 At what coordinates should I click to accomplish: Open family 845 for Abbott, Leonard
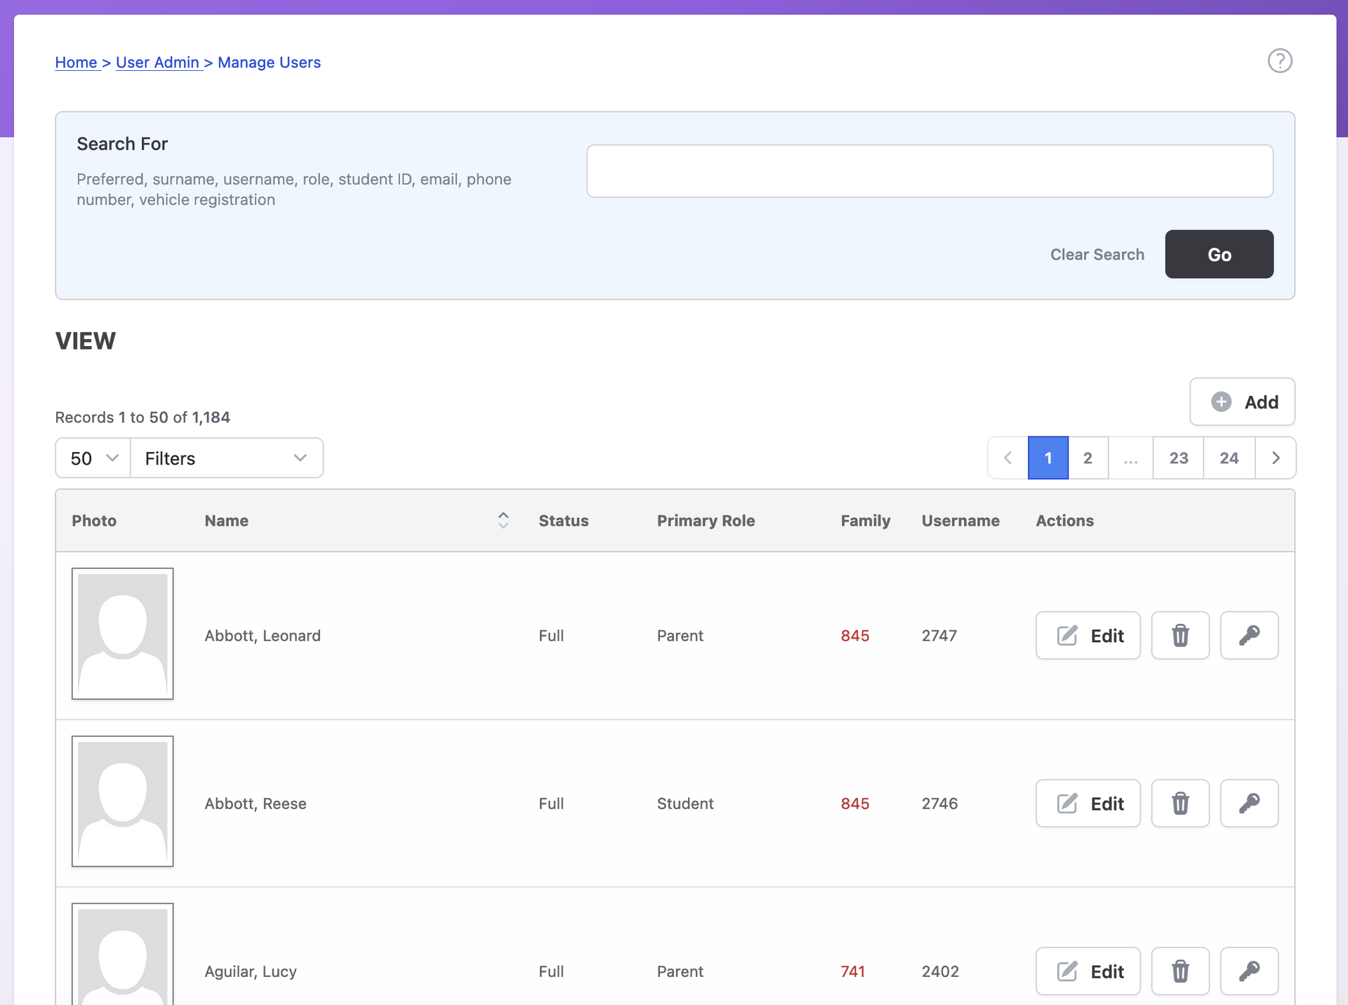(855, 635)
